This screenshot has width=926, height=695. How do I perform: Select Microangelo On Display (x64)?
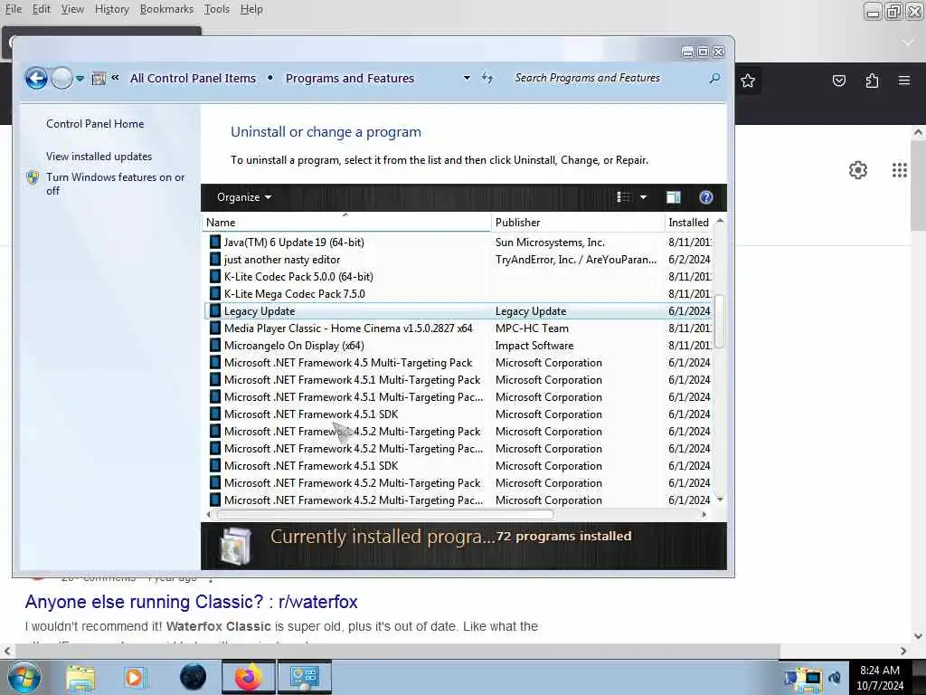(x=294, y=345)
